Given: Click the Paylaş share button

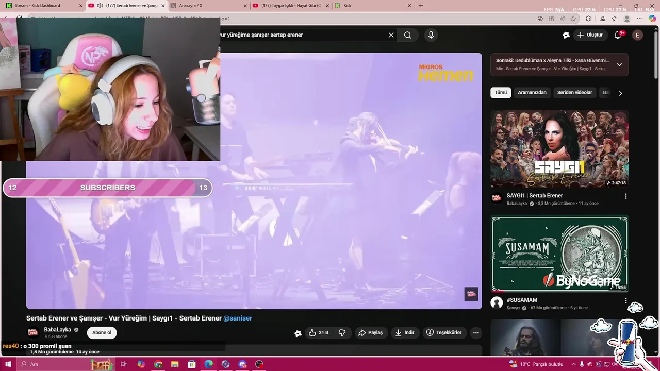Looking at the screenshot, I should 371,333.
